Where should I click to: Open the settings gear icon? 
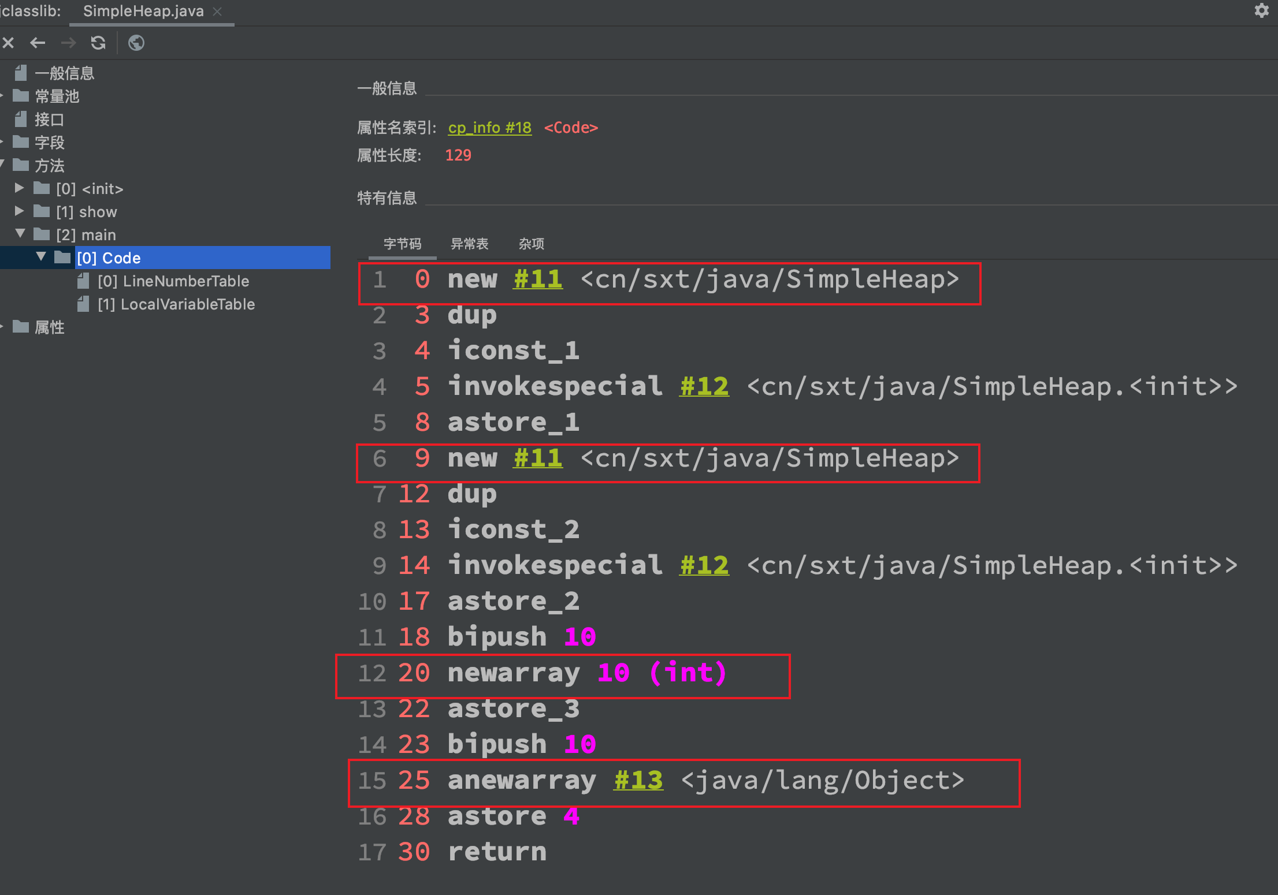point(1261,10)
